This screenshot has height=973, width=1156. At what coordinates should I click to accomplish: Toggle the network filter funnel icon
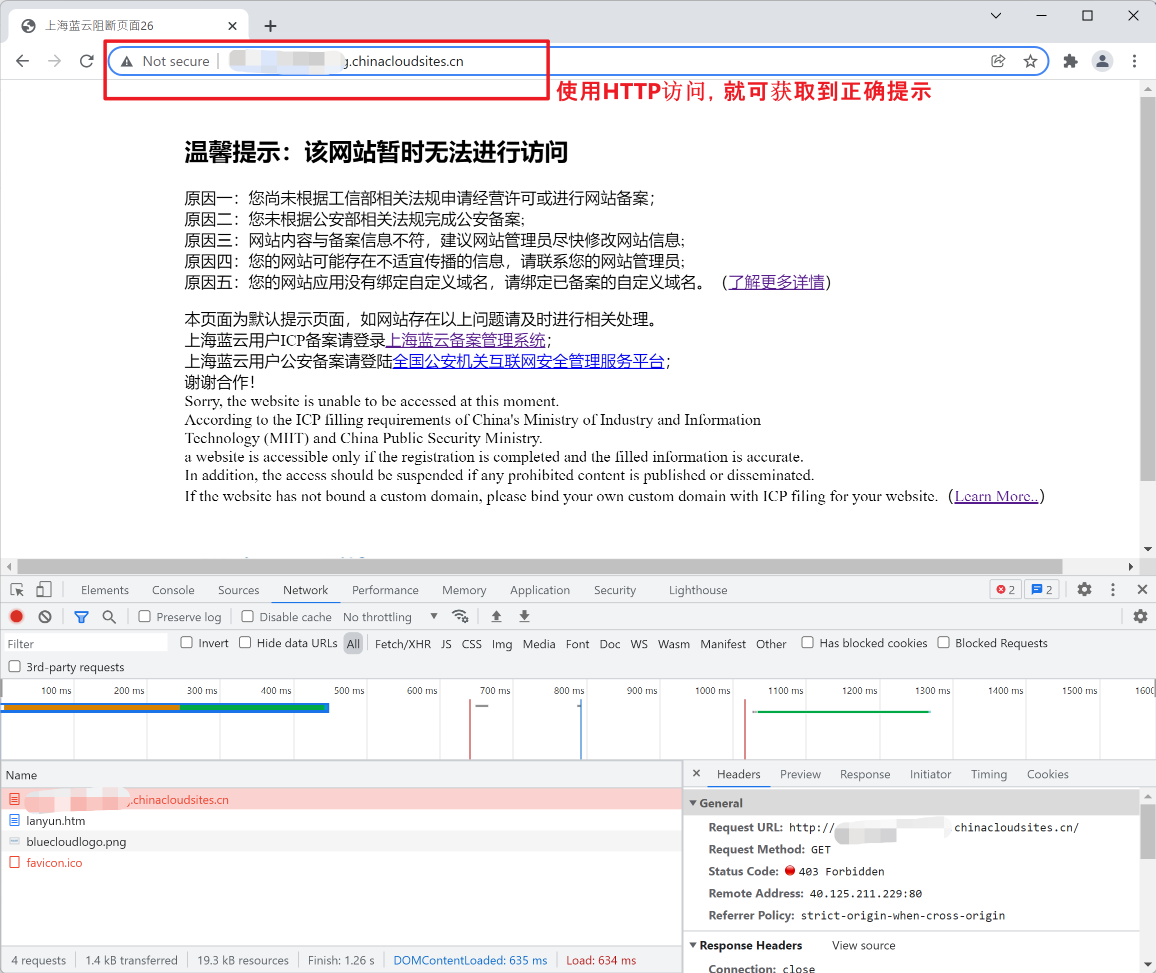81,617
